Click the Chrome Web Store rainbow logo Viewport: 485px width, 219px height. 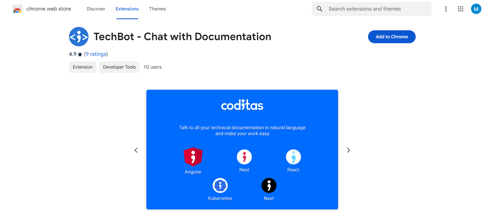coord(17,9)
